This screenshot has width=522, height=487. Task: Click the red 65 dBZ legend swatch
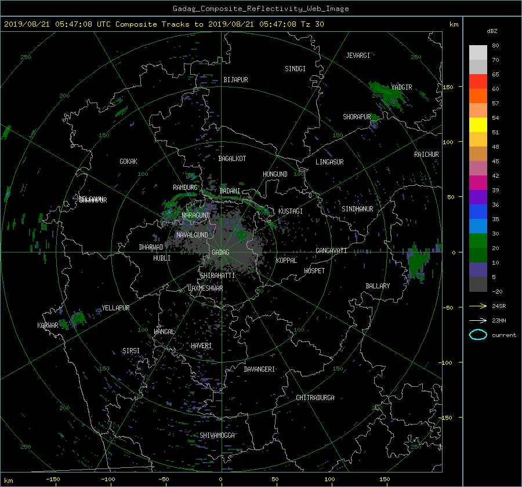(478, 81)
